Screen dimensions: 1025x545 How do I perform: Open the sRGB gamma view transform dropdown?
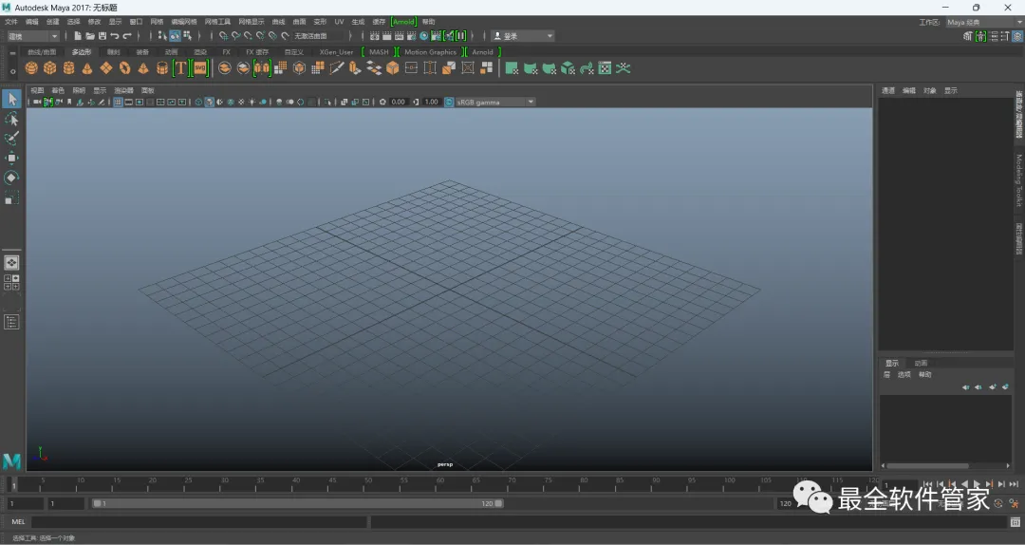coord(494,102)
